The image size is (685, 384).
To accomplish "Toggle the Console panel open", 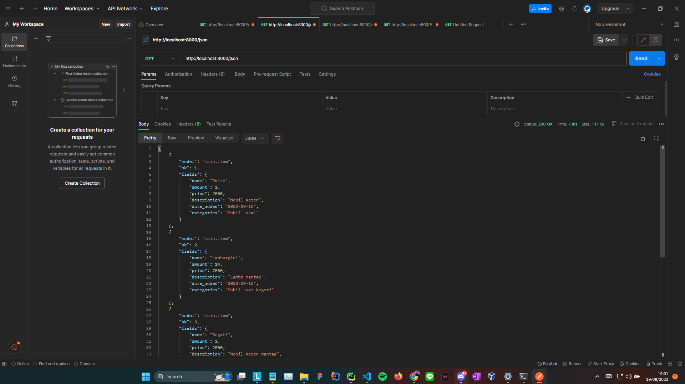I will (x=84, y=363).
